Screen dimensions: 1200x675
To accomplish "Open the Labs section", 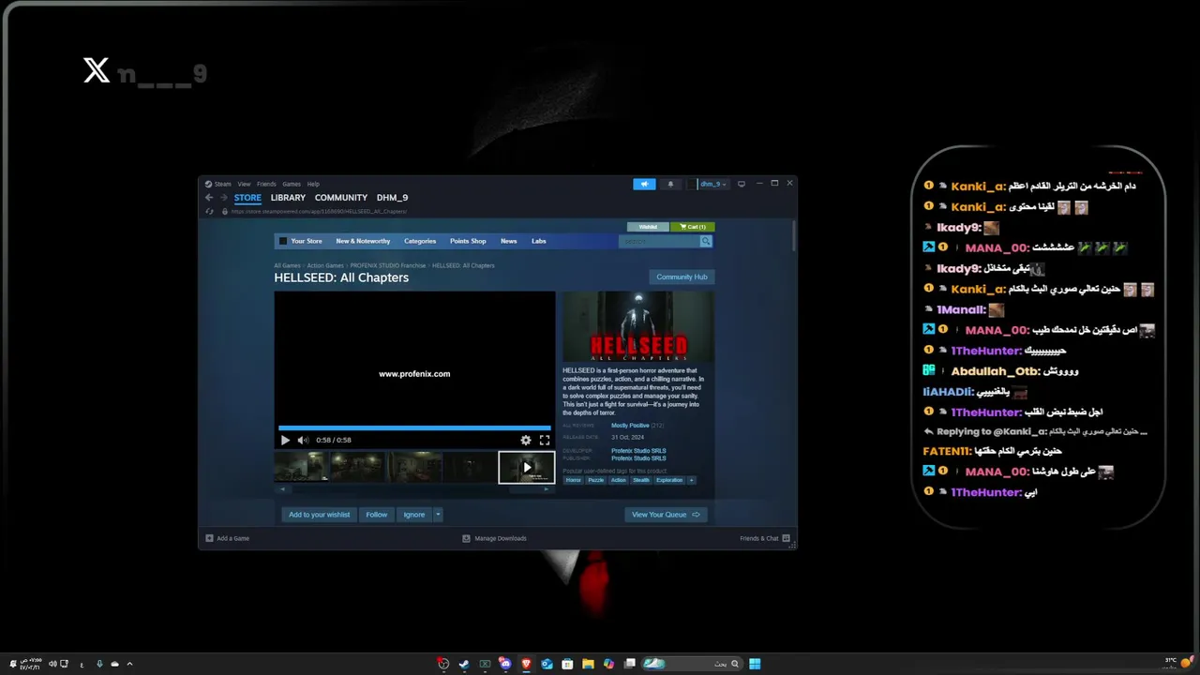I will tap(539, 241).
